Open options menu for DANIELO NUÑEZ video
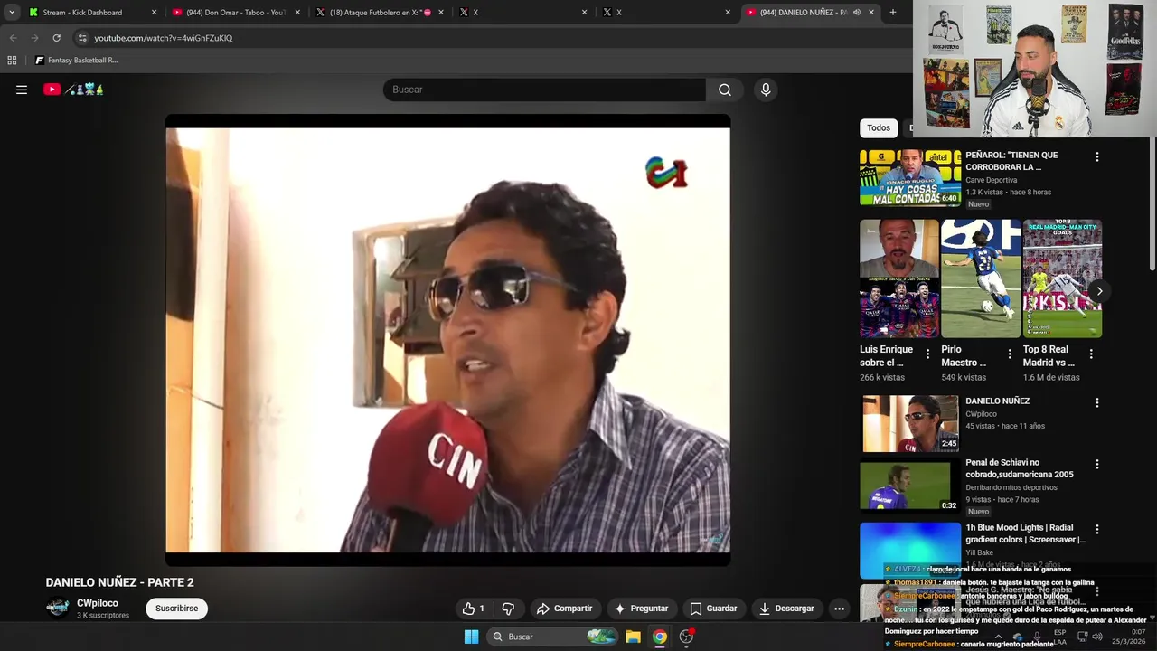Screen dimensions: 1157x651 [1097, 402]
